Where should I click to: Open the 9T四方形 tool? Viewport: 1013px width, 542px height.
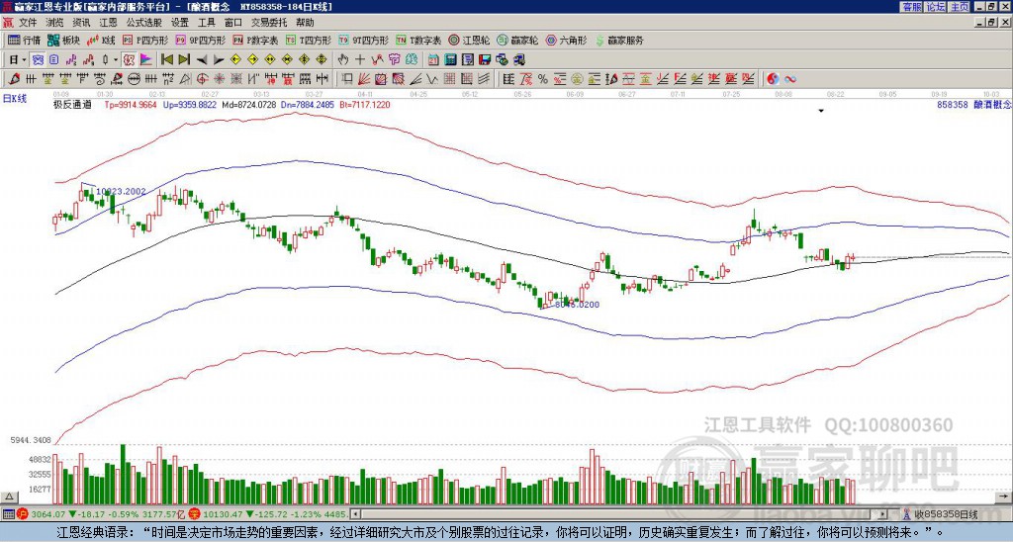(363, 40)
